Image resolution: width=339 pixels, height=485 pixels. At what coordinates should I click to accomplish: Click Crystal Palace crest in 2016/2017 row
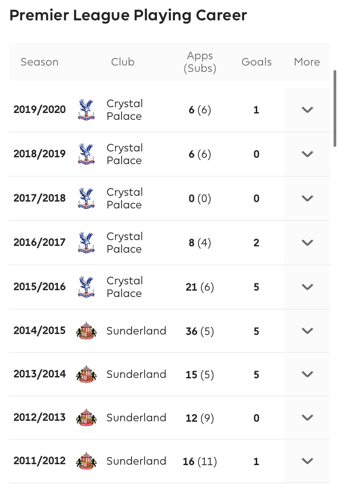(86, 242)
